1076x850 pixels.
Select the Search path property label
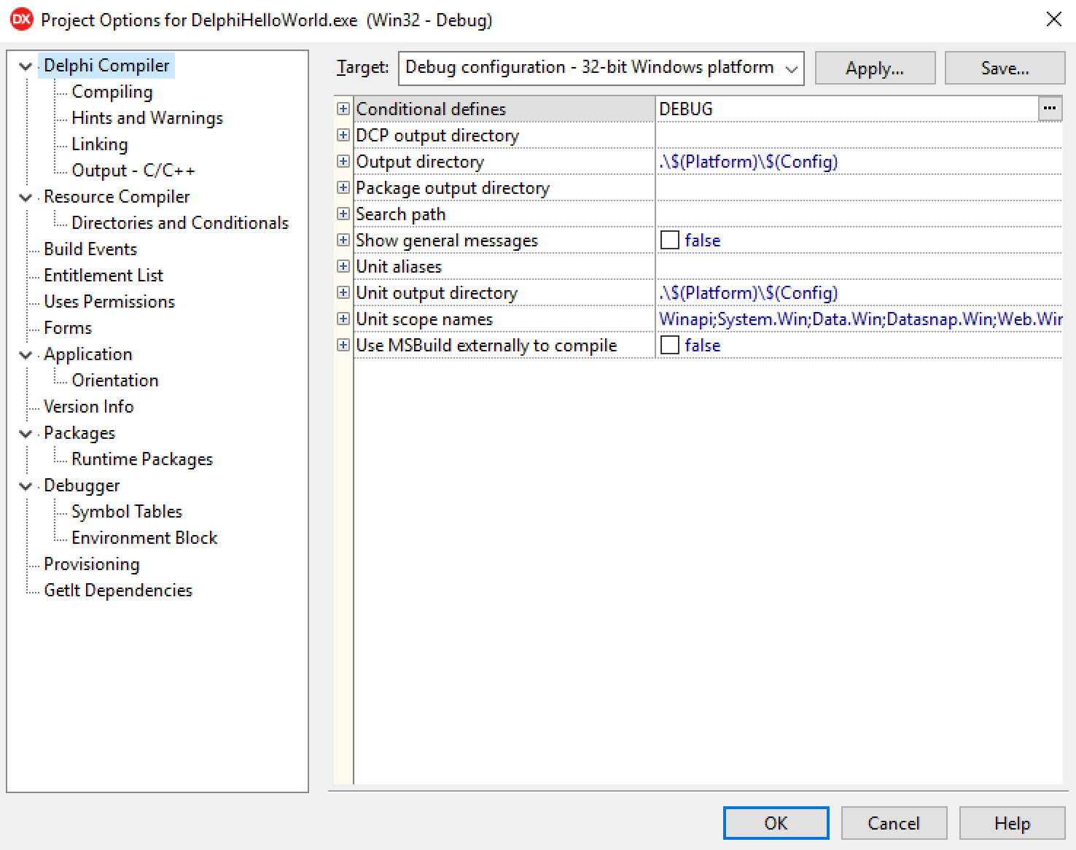tap(400, 214)
